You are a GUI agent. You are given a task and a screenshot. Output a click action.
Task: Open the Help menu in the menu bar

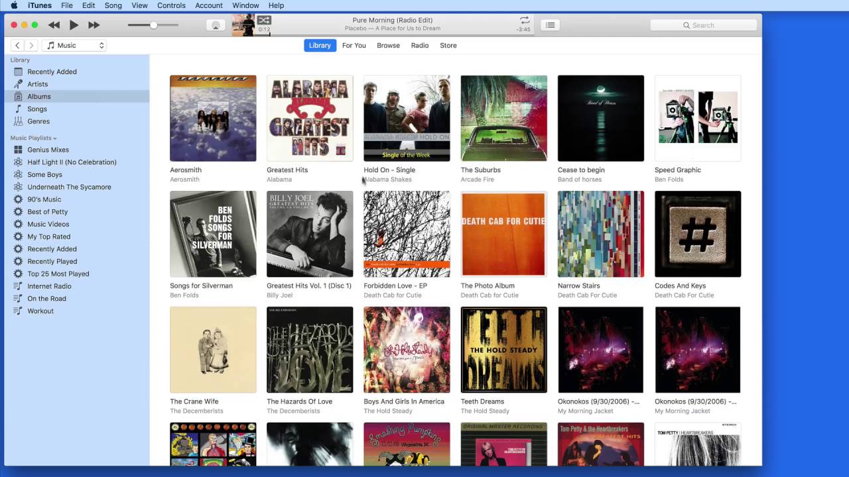click(276, 5)
